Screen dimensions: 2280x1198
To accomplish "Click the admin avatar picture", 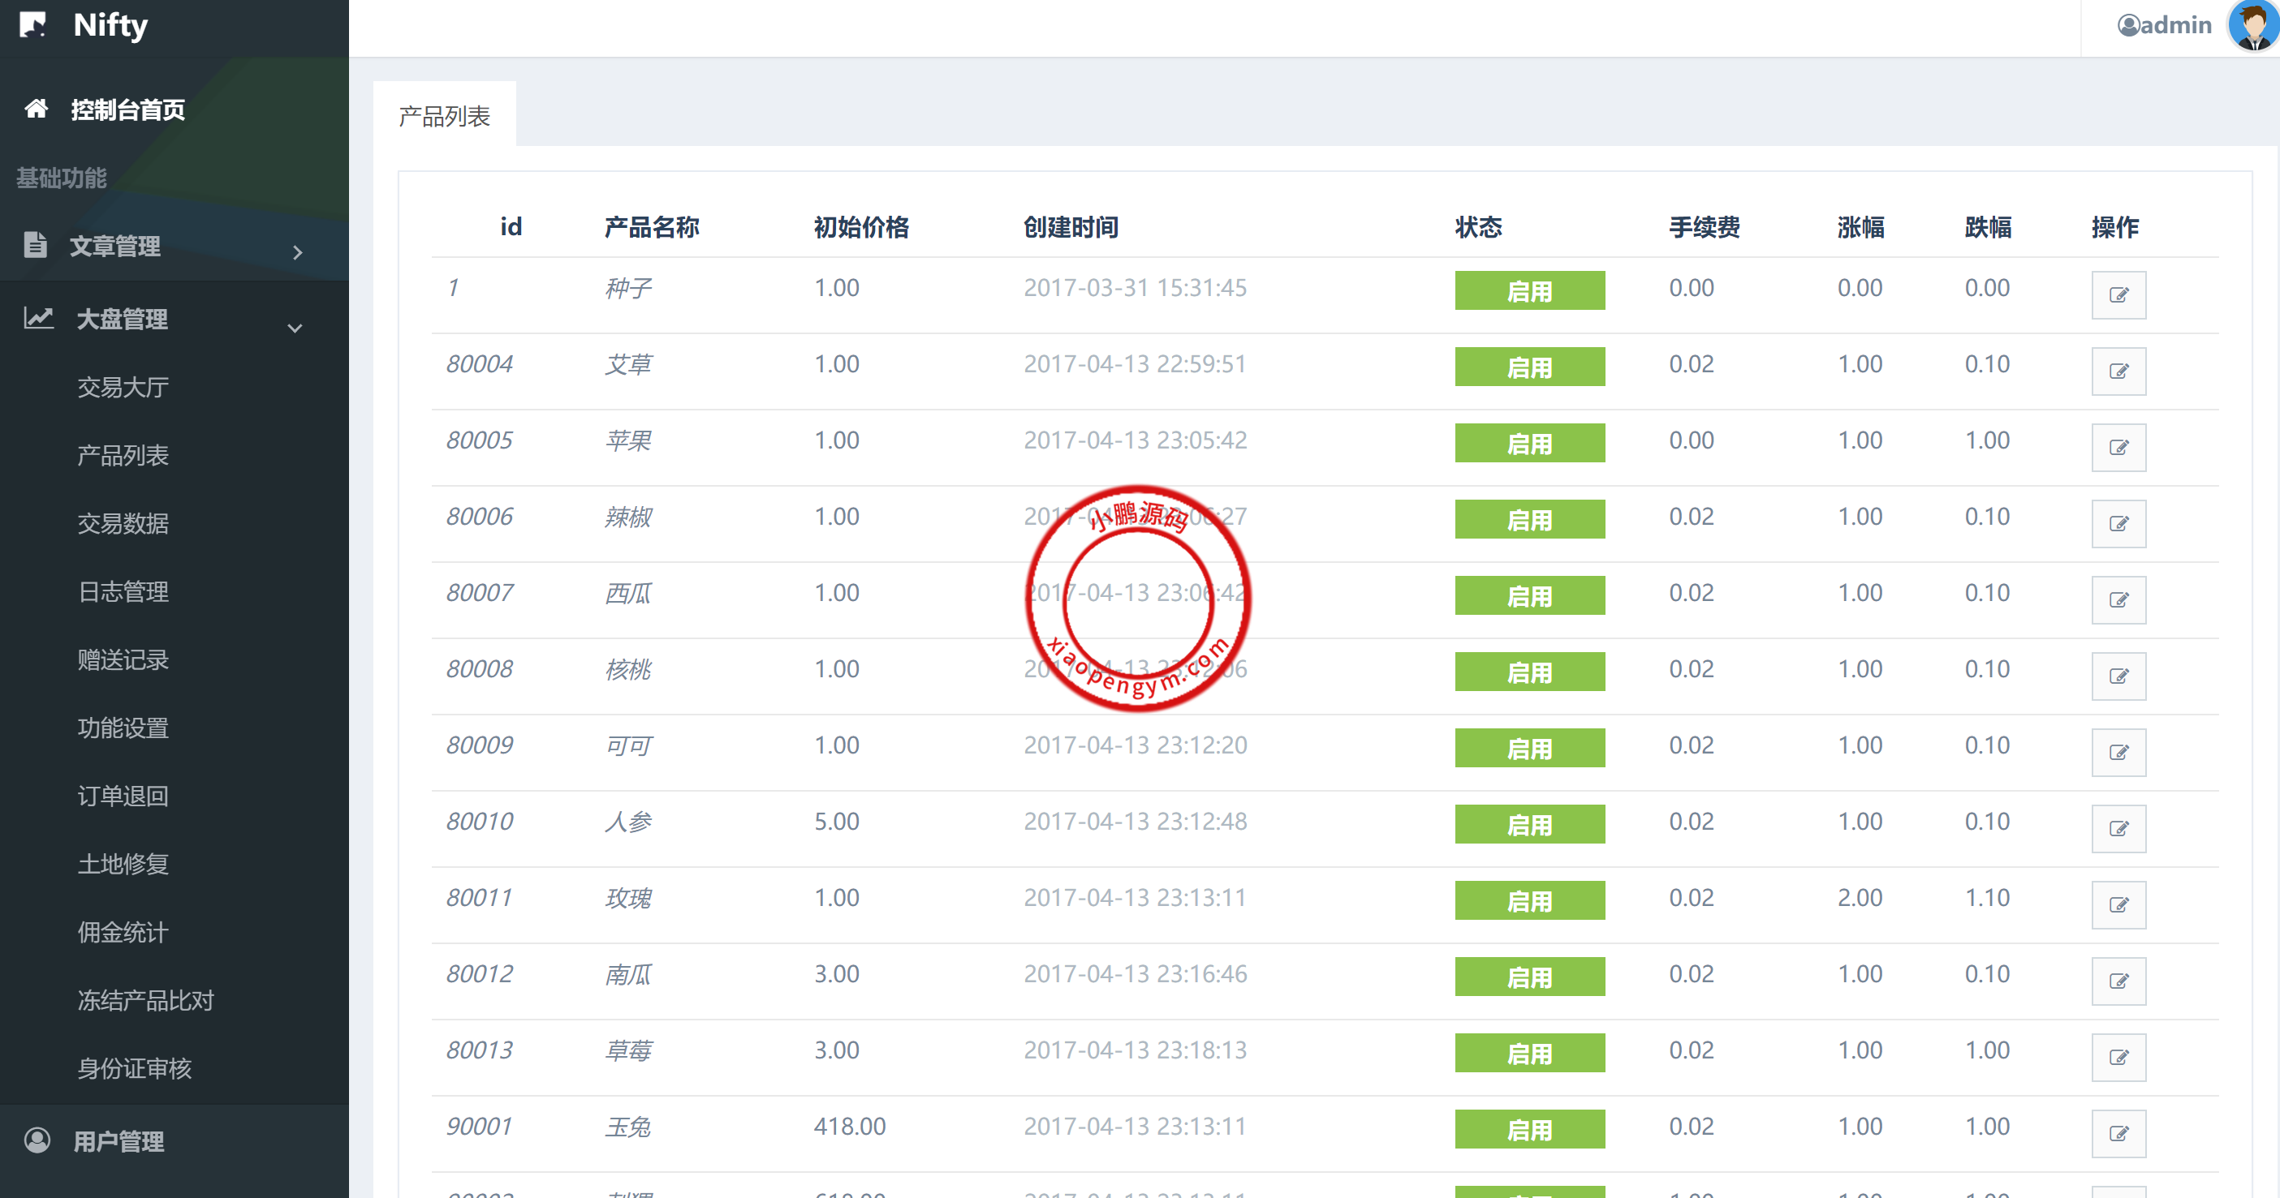I will pos(2252,25).
